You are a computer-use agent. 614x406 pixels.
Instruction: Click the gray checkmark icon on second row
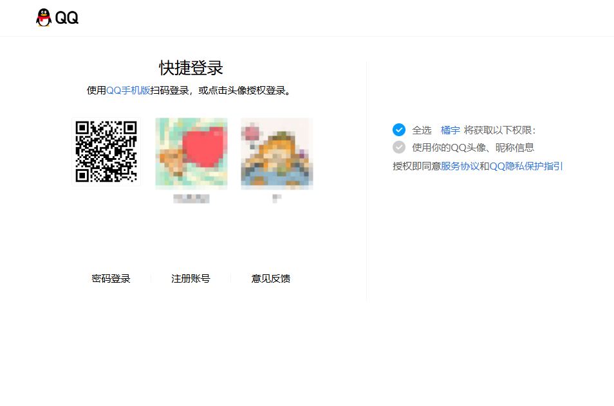click(x=399, y=147)
